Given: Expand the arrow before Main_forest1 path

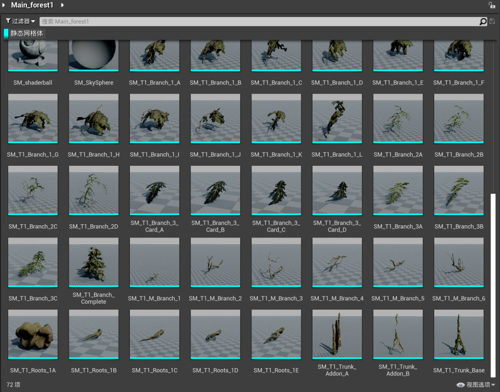Looking at the screenshot, I should [x=4, y=5].
